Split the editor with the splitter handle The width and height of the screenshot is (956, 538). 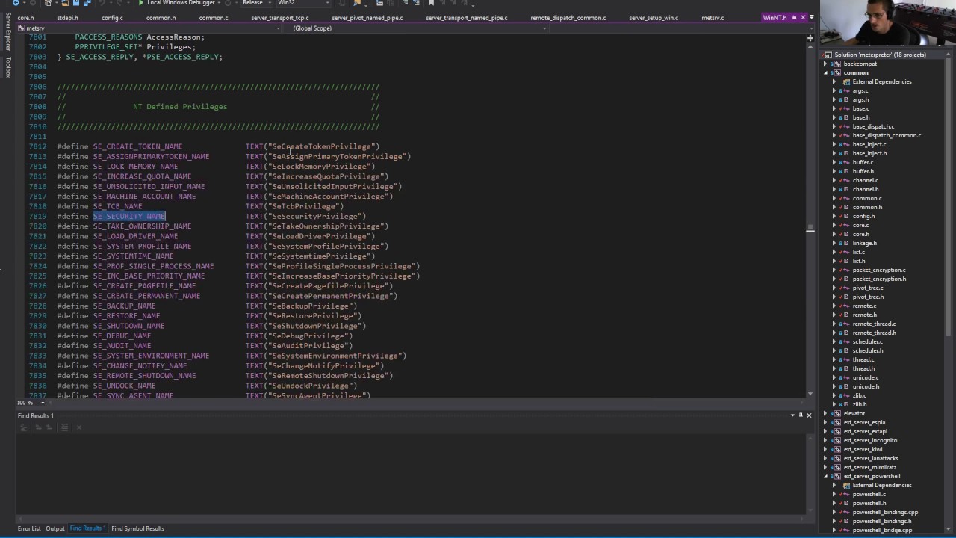click(810, 37)
